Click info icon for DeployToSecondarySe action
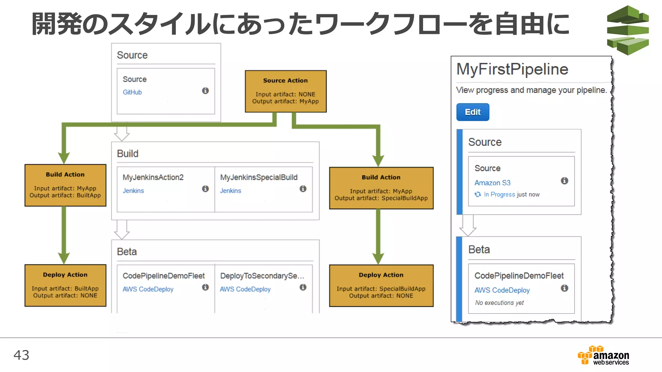The image size is (662, 372). 303,287
